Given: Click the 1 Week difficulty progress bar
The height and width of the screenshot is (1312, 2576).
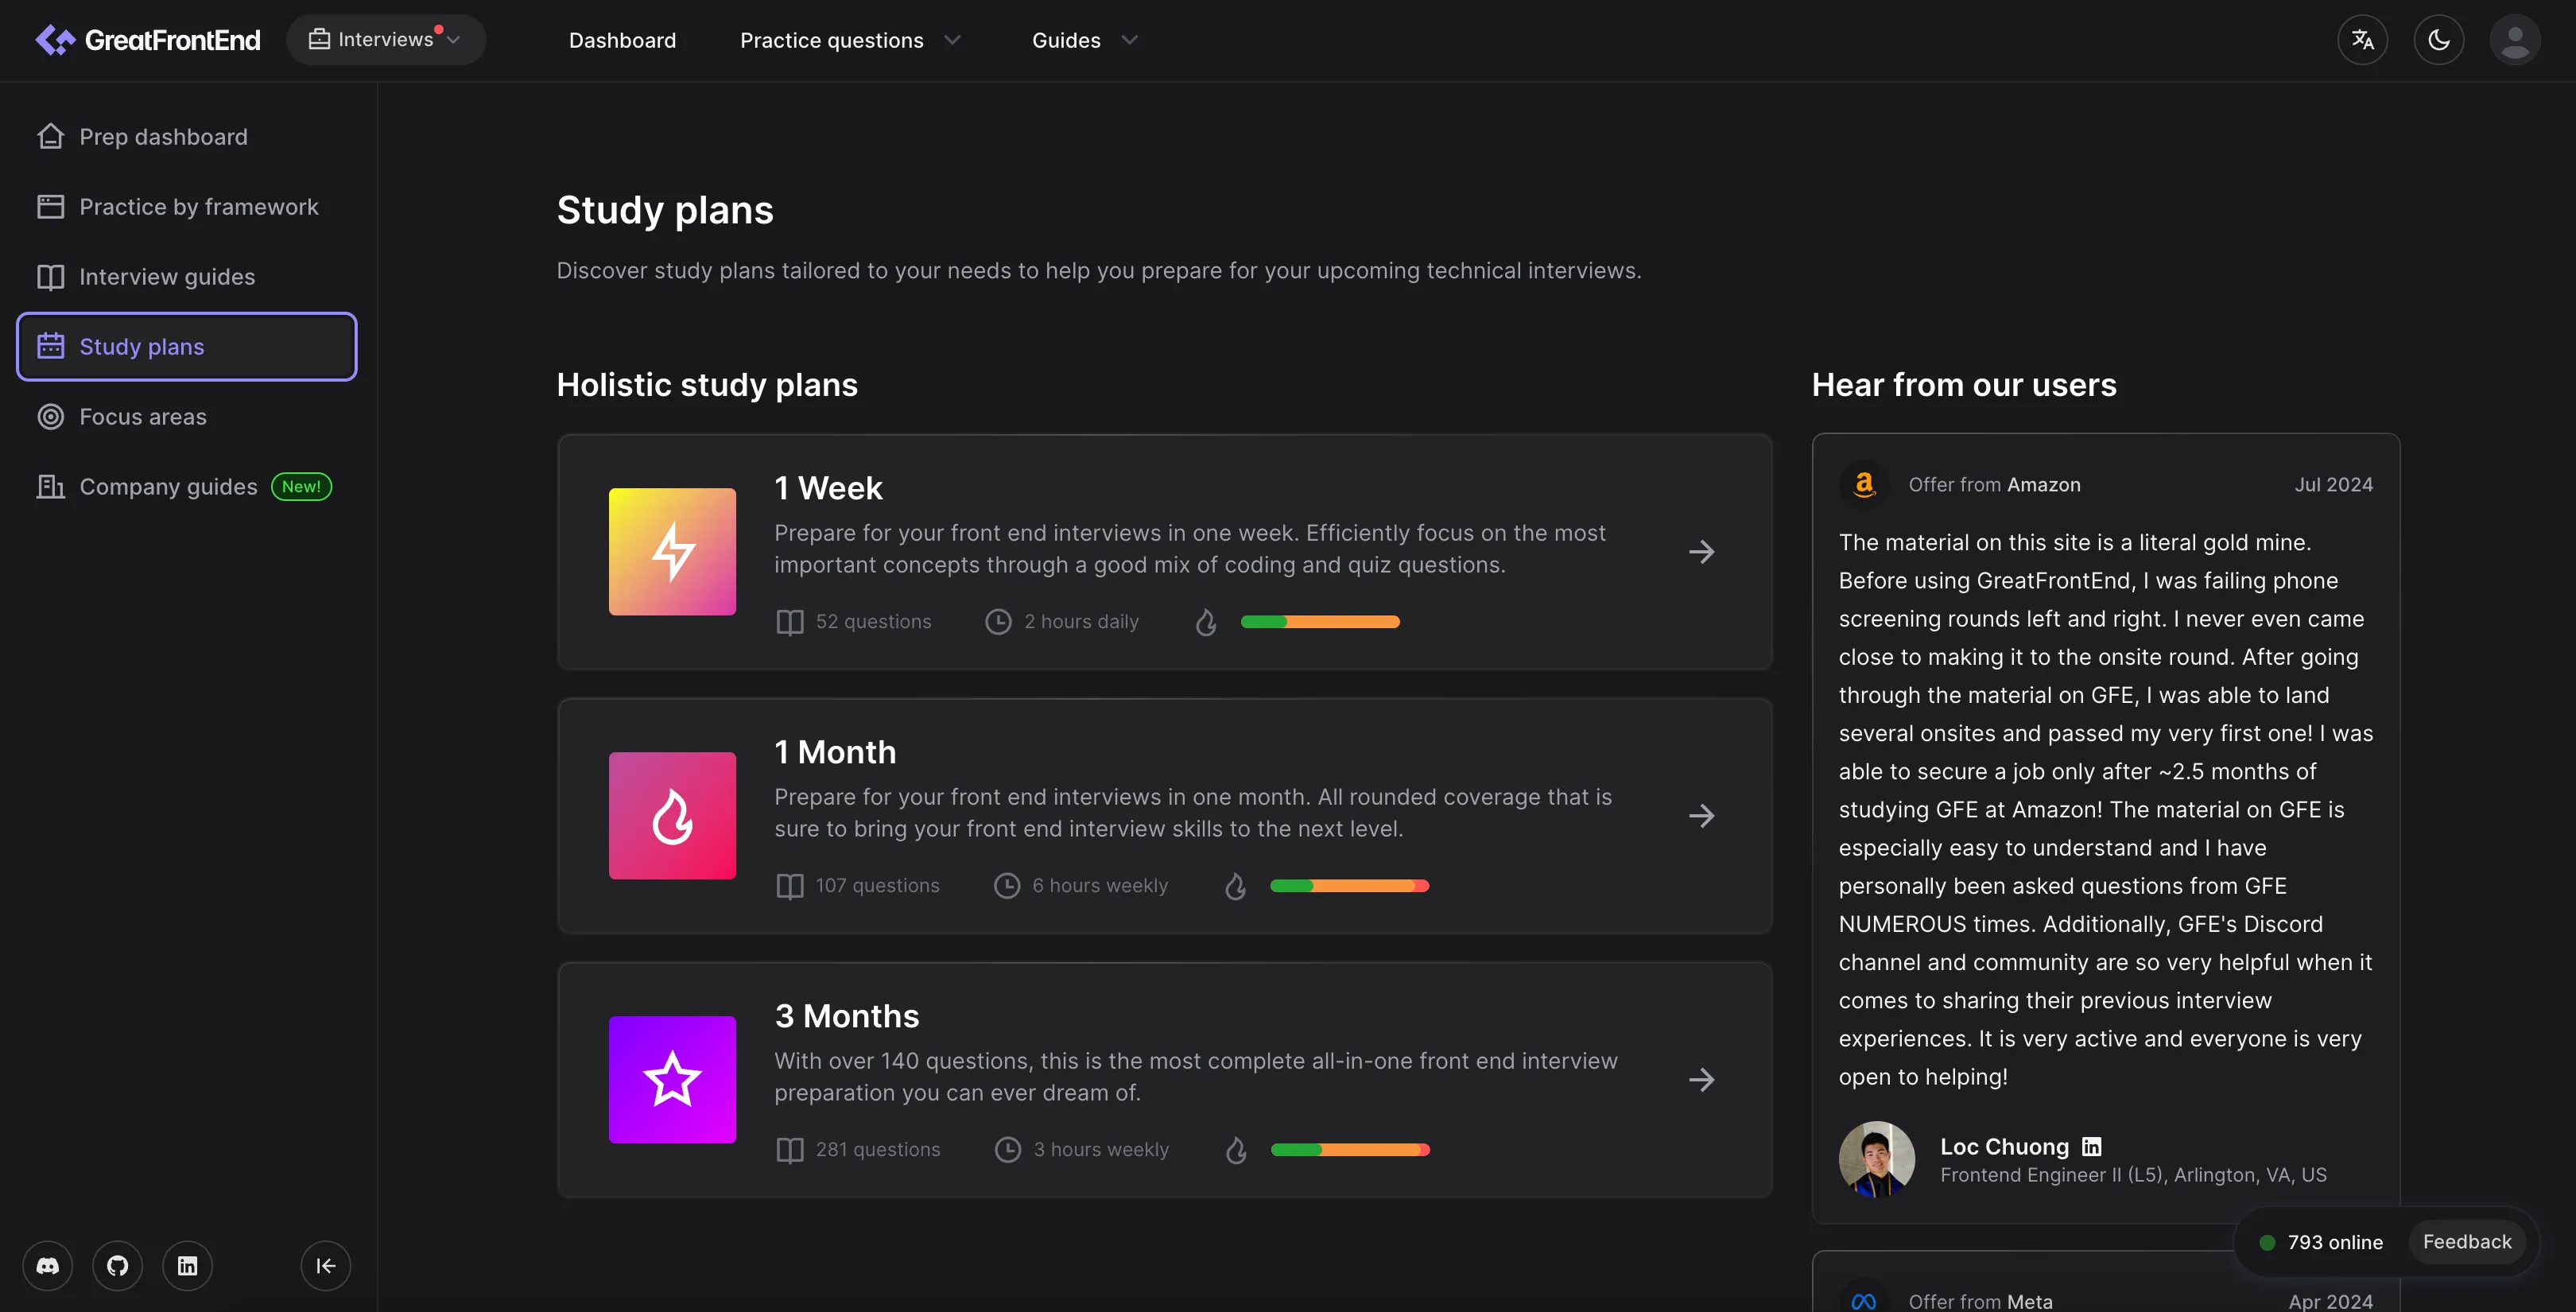Looking at the screenshot, I should pos(1320,622).
